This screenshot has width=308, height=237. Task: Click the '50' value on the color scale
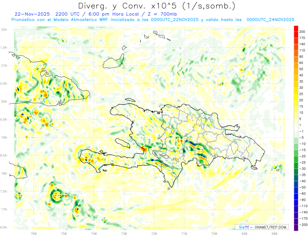[x=301, y=69]
